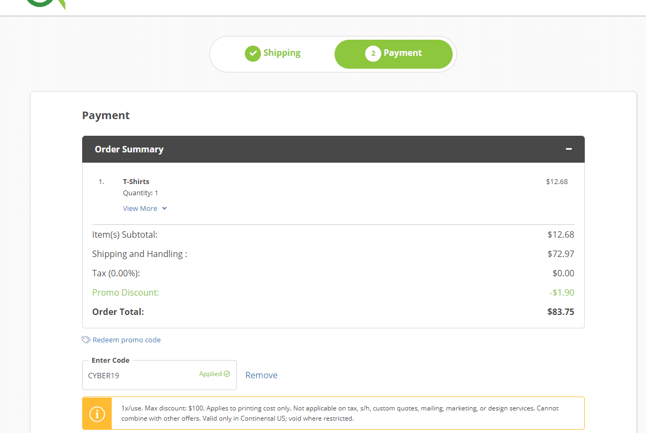Open the View More item details link
This screenshot has height=433, width=646.
140,209
